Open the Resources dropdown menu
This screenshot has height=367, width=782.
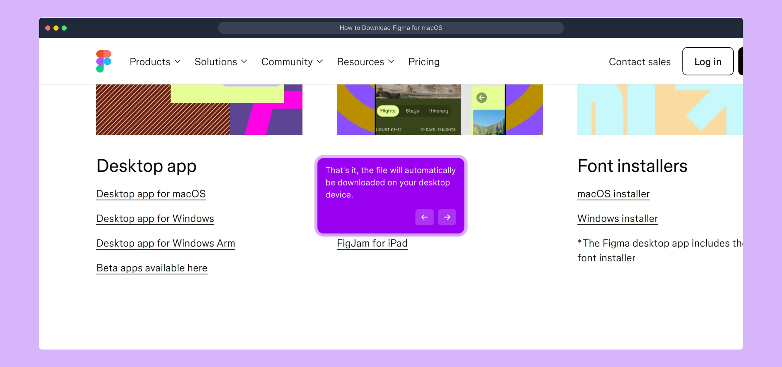pyautogui.click(x=365, y=62)
